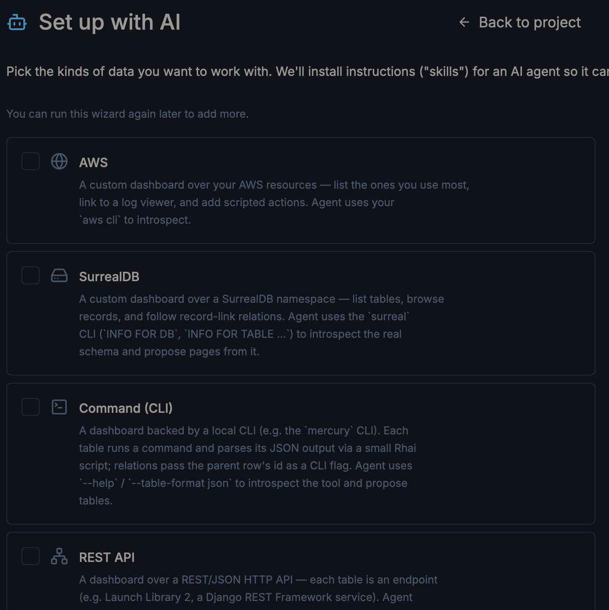Select the REST API checkbox
The image size is (609, 610).
[31, 556]
